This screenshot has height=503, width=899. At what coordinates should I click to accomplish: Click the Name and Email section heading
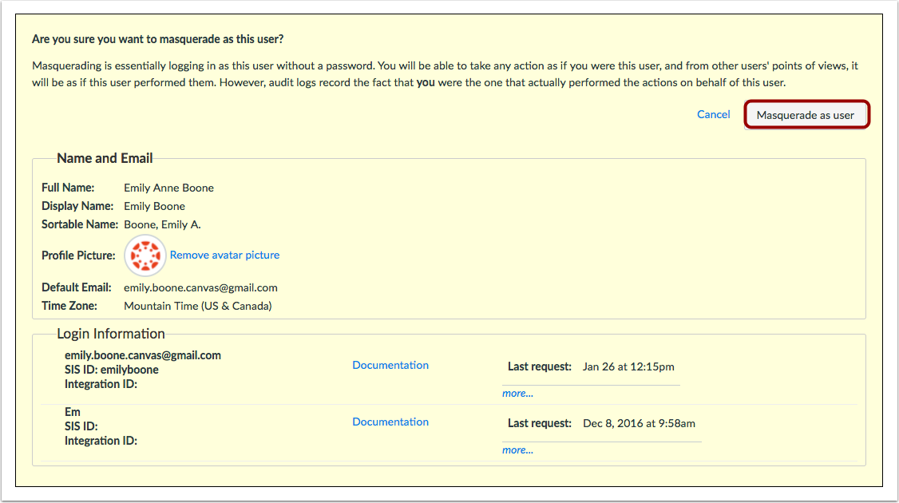coord(105,158)
